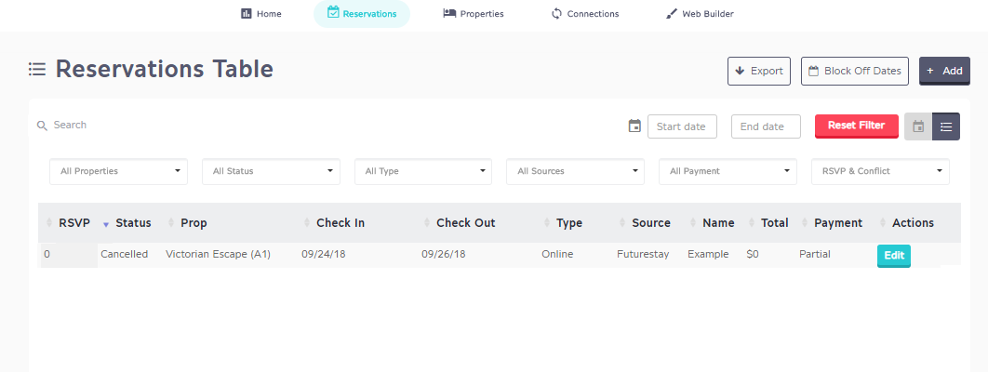
Task: Go to the Properties tab
Action: [474, 14]
